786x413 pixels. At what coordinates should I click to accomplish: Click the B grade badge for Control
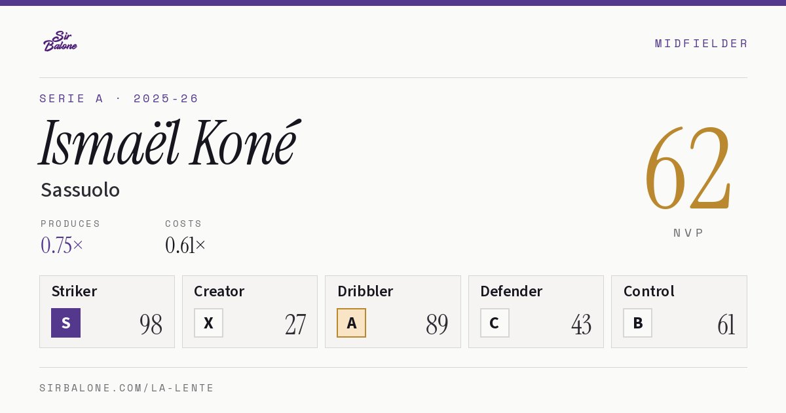point(637,323)
